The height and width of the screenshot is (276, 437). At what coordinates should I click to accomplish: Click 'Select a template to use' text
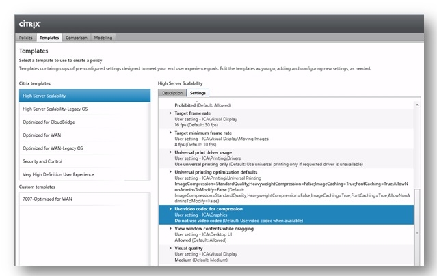[x=42, y=60]
